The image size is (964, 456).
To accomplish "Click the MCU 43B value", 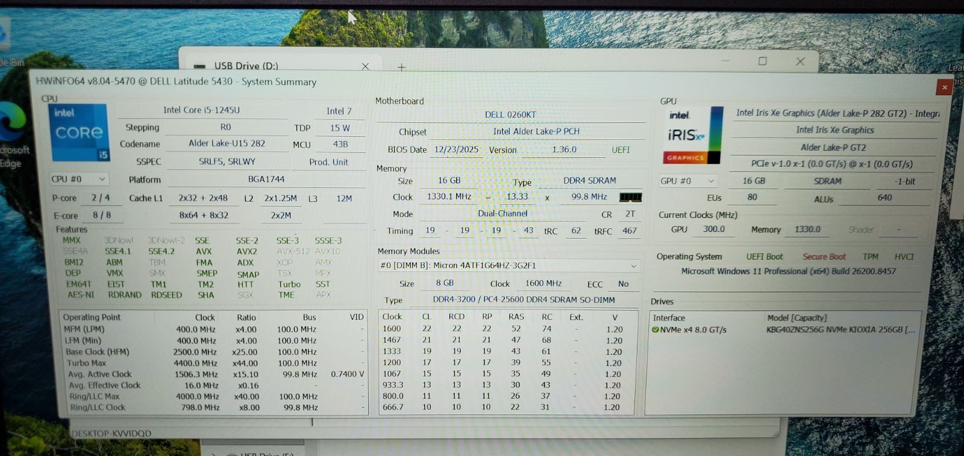I will (x=340, y=144).
